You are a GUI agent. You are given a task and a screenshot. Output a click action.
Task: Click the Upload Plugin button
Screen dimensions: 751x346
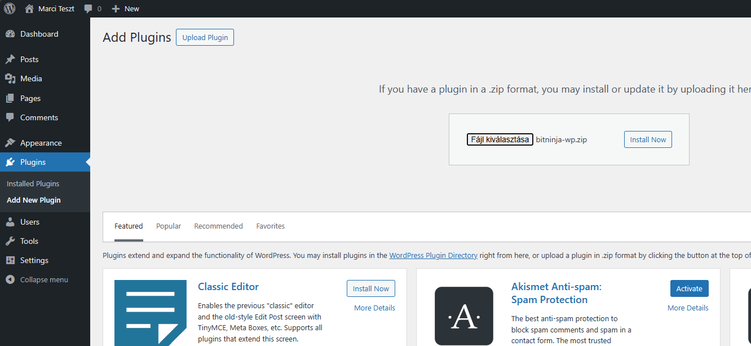pyautogui.click(x=205, y=37)
